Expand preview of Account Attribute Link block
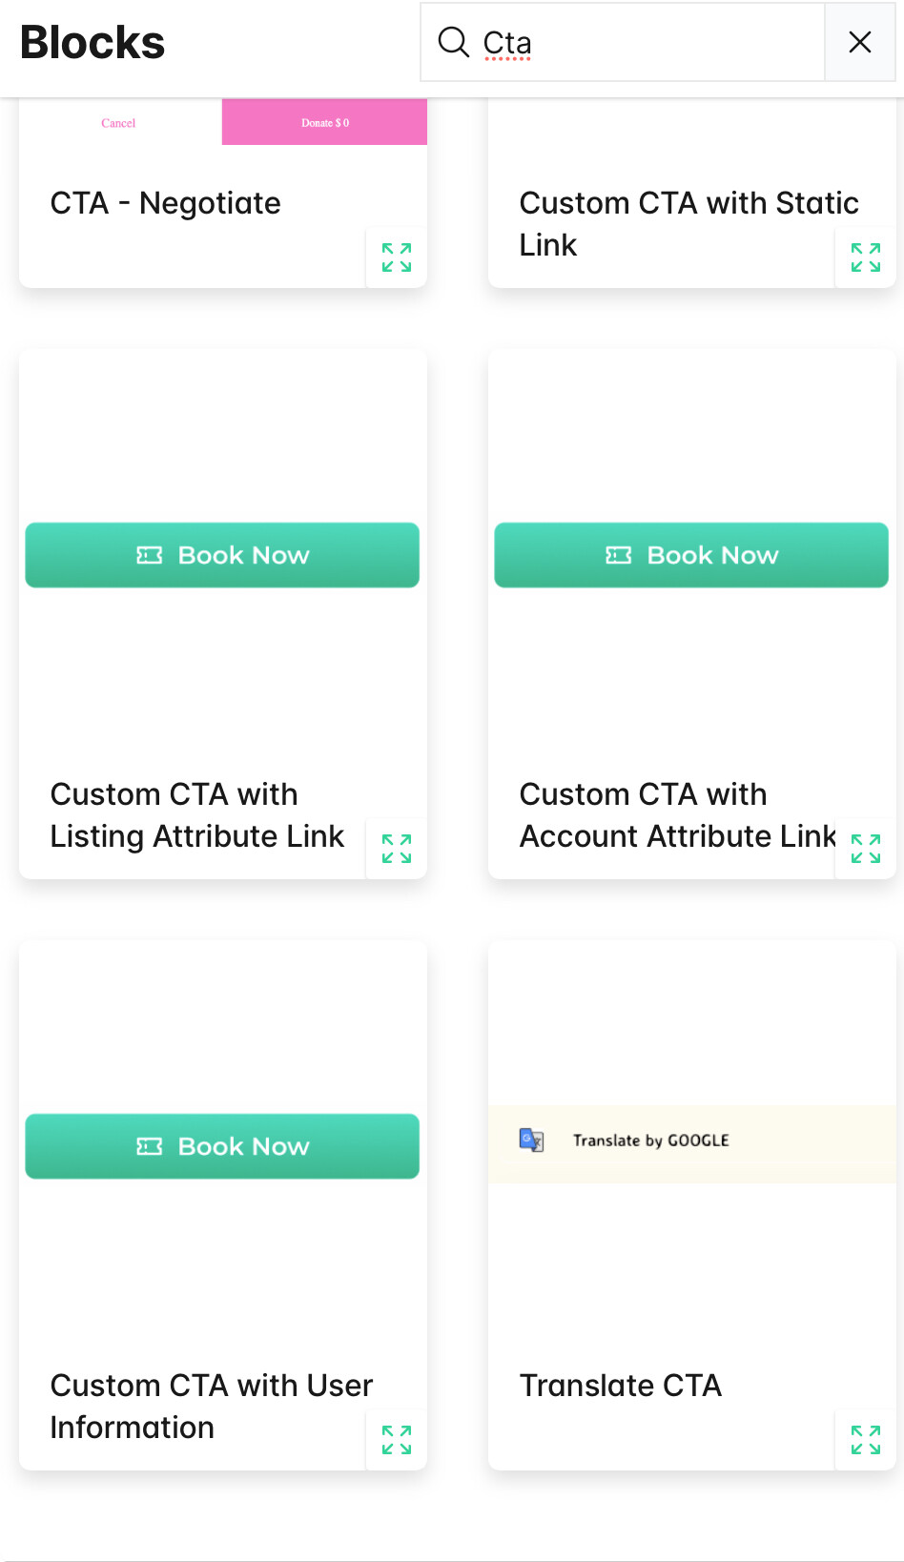 coord(865,849)
